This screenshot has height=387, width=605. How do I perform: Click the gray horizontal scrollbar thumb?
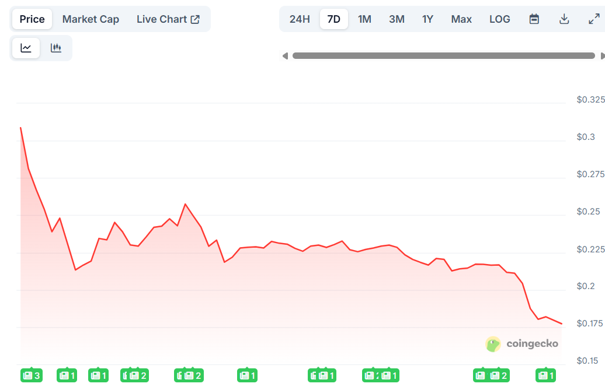click(444, 56)
